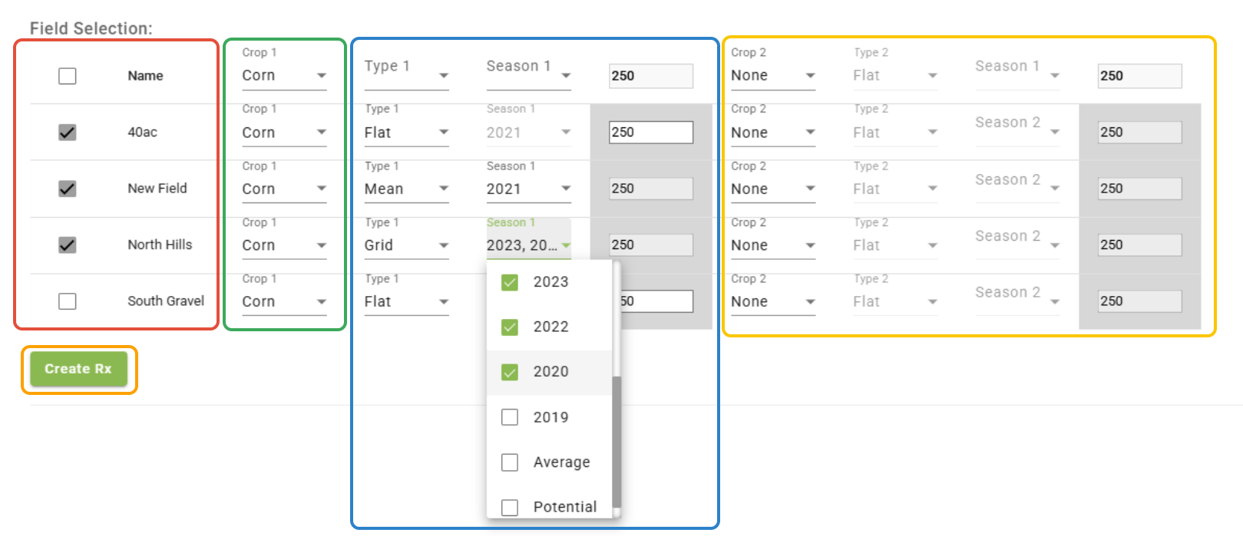Deselect 2023 in the season list
The image size is (1243, 536).
[510, 282]
